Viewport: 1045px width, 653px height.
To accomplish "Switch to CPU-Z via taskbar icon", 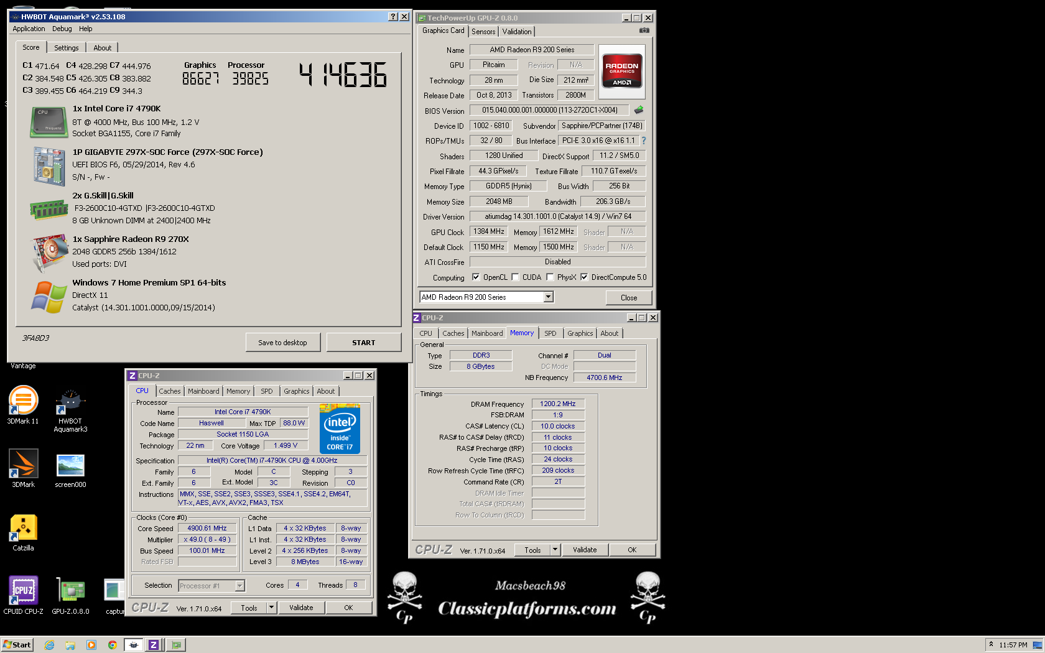I will point(153,645).
